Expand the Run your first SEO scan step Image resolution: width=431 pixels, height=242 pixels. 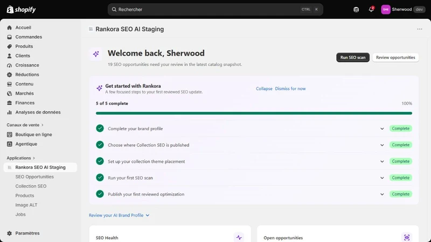(x=382, y=178)
